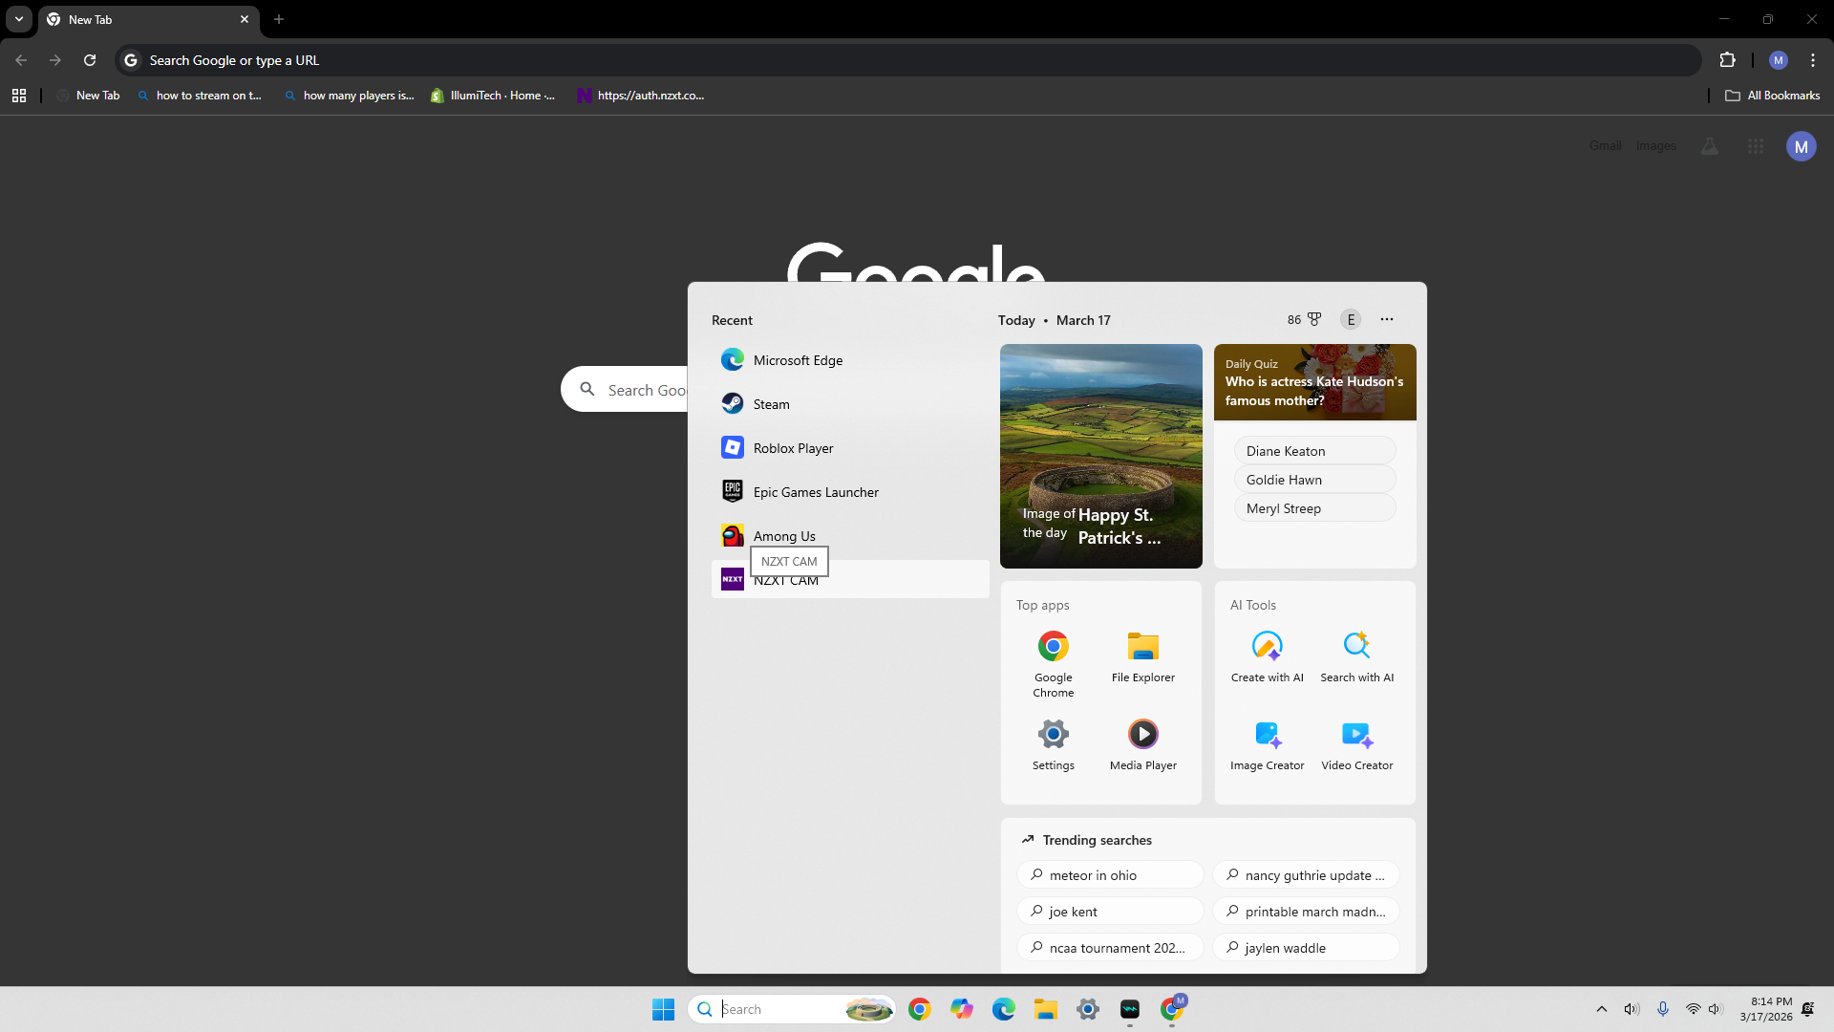Open Image Creator AI tool
The width and height of the screenshot is (1834, 1032).
click(x=1267, y=744)
